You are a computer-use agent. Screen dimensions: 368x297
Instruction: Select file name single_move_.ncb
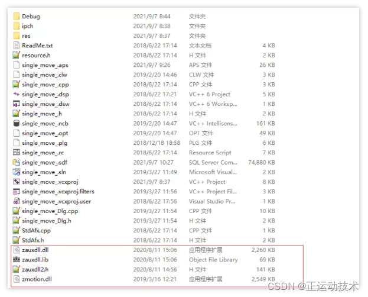[45, 124]
